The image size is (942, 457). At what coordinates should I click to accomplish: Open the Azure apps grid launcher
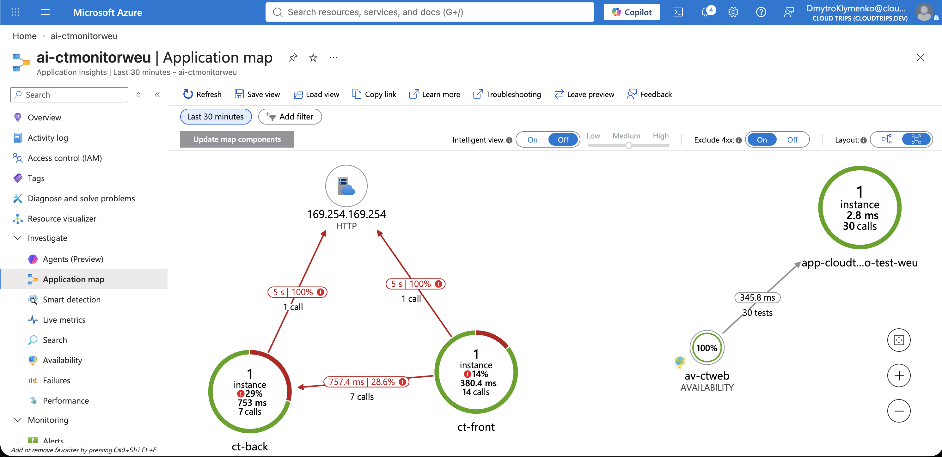click(x=15, y=12)
